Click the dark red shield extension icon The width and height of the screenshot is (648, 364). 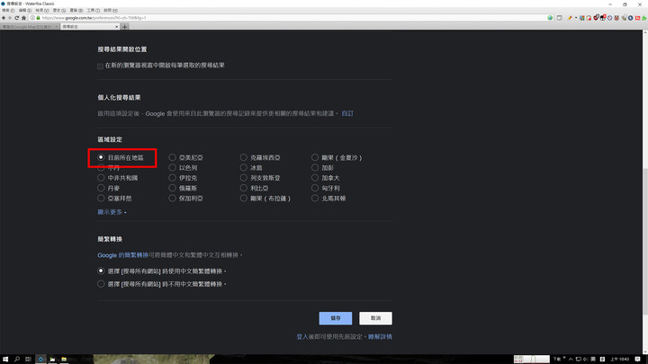pyautogui.click(x=597, y=17)
